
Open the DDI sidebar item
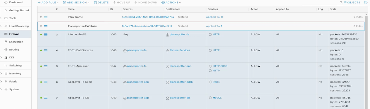click(x=11, y=57)
